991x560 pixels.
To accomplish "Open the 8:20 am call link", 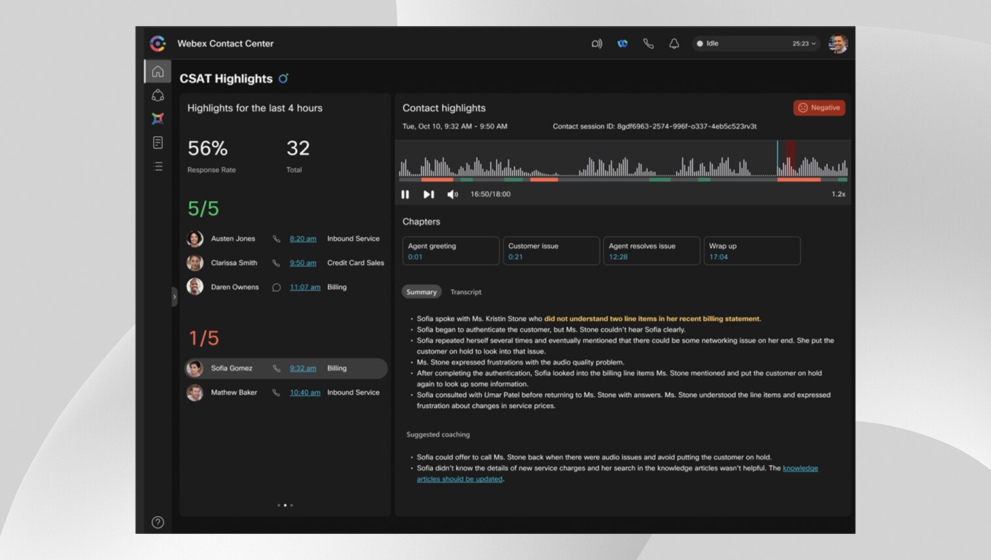I will 302,239.
